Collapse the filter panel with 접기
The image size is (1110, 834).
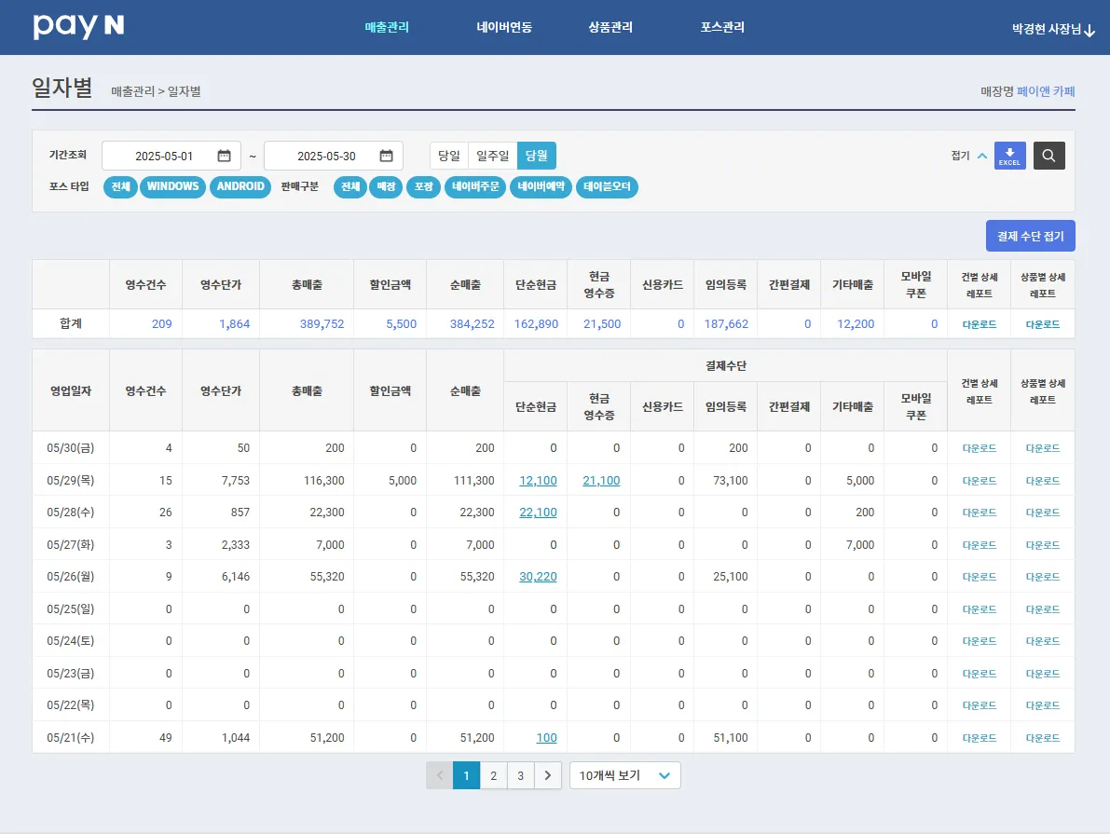(x=968, y=156)
